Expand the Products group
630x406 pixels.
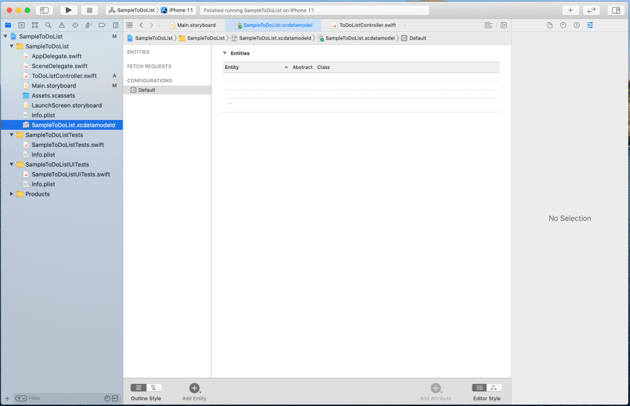click(12, 194)
